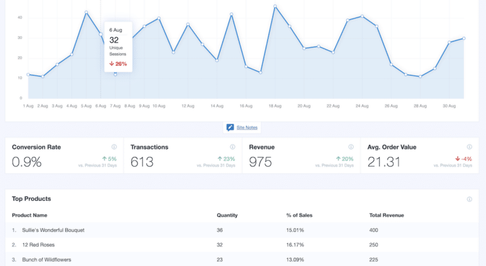Select Bunch of Wildflowers row
Screen dimensions: 486x266
tap(242, 260)
